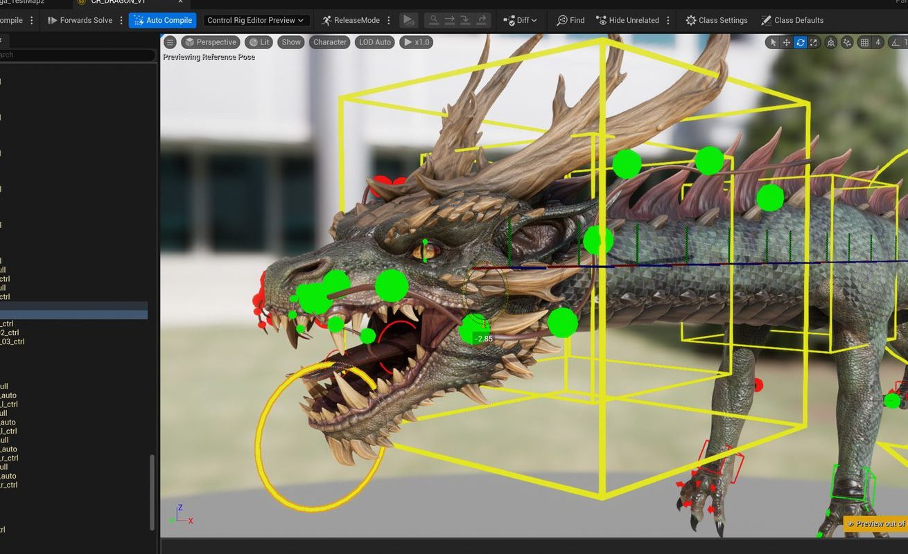
Task: Open the Perspective view mode menu
Action: click(210, 42)
